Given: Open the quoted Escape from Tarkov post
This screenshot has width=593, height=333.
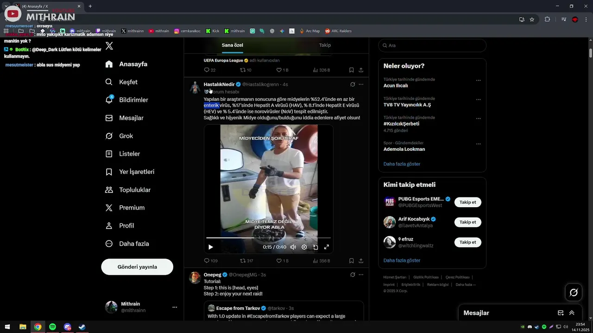Looking at the screenshot, I should (284, 311).
